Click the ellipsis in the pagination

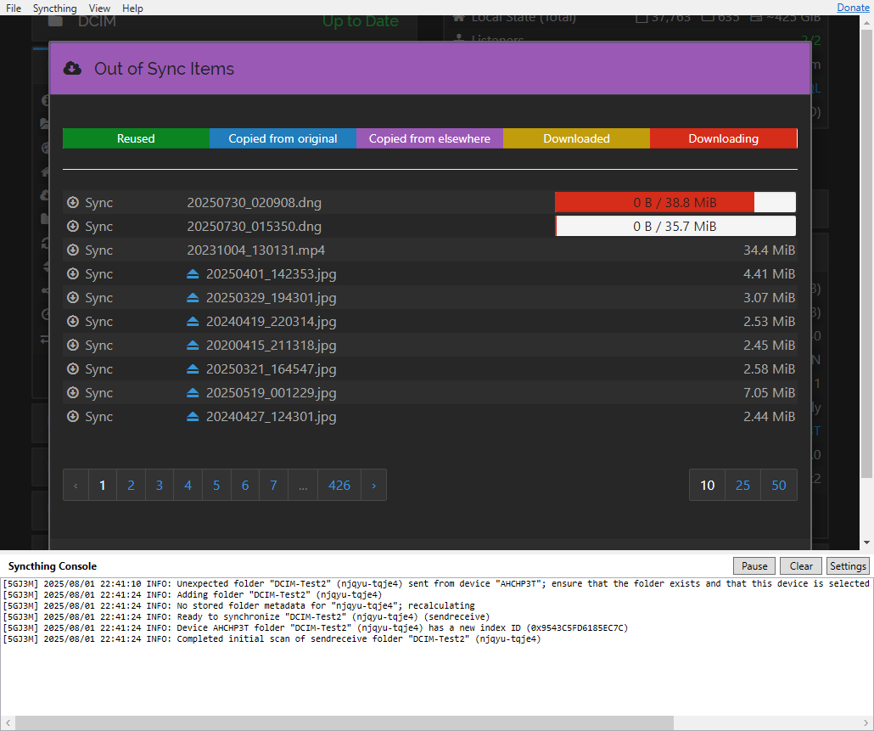(x=303, y=485)
